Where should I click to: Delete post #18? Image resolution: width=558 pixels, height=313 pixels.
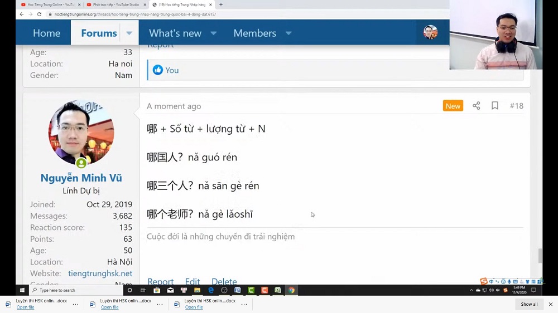(224, 281)
